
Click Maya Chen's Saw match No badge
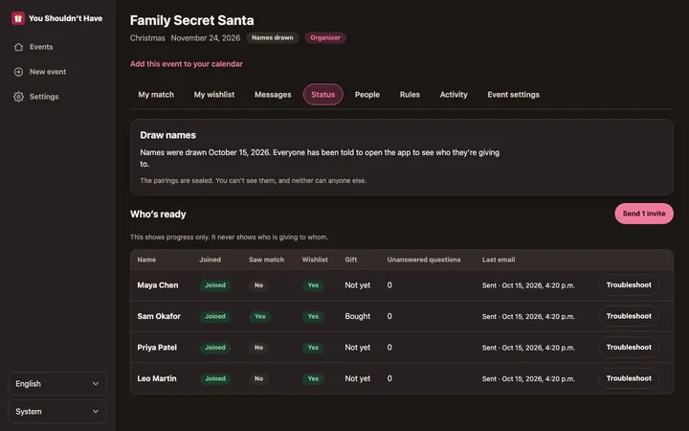(258, 285)
